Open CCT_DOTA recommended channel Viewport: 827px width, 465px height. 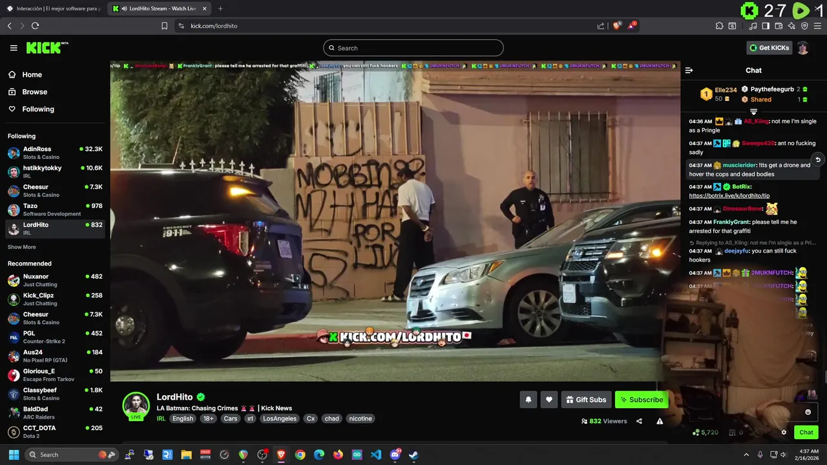(x=55, y=431)
